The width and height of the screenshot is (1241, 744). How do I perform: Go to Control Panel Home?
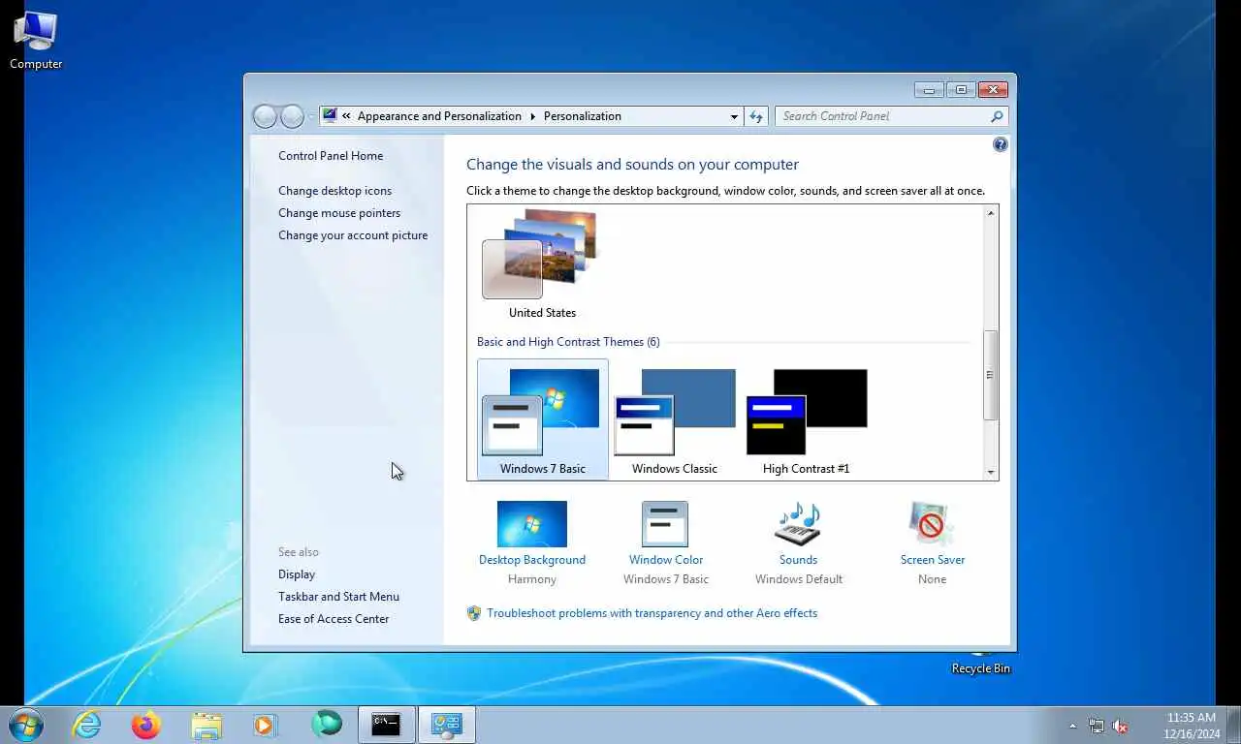(x=331, y=156)
